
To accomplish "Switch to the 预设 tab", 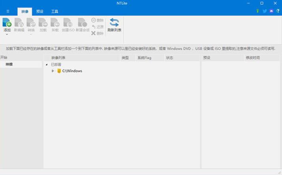I will coord(40,11).
